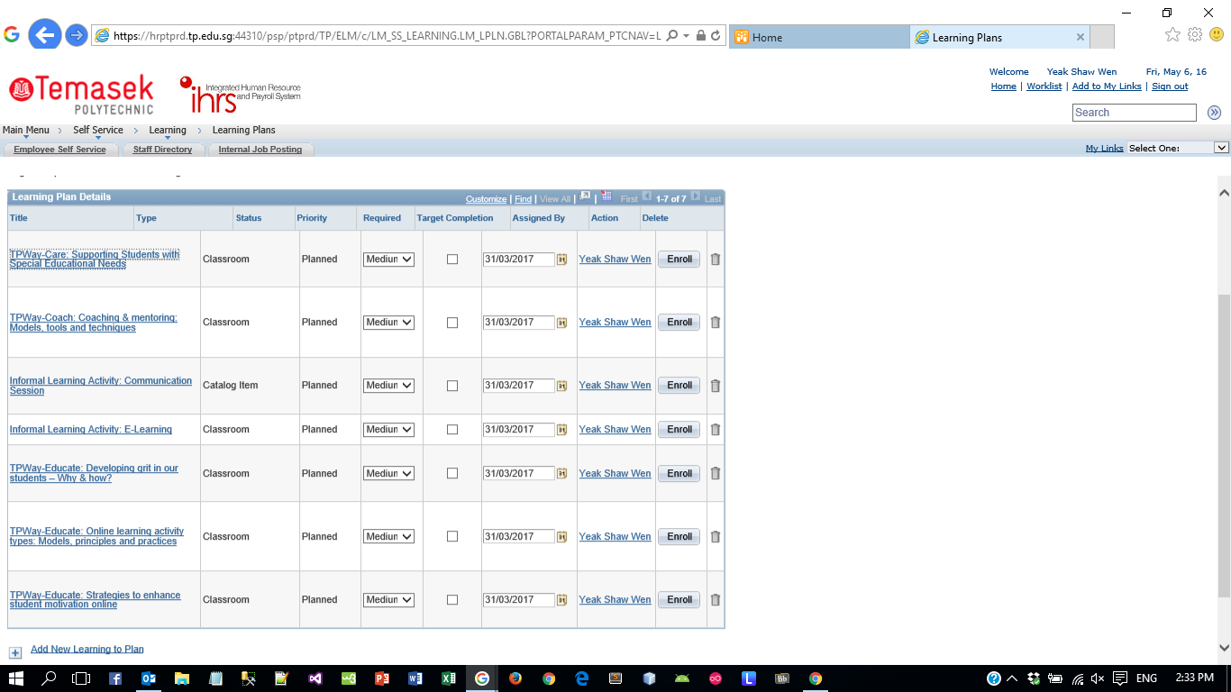Tick Required checkbox for TPWay-Coach row
This screenshot has height=692, width=1231.
452,323
